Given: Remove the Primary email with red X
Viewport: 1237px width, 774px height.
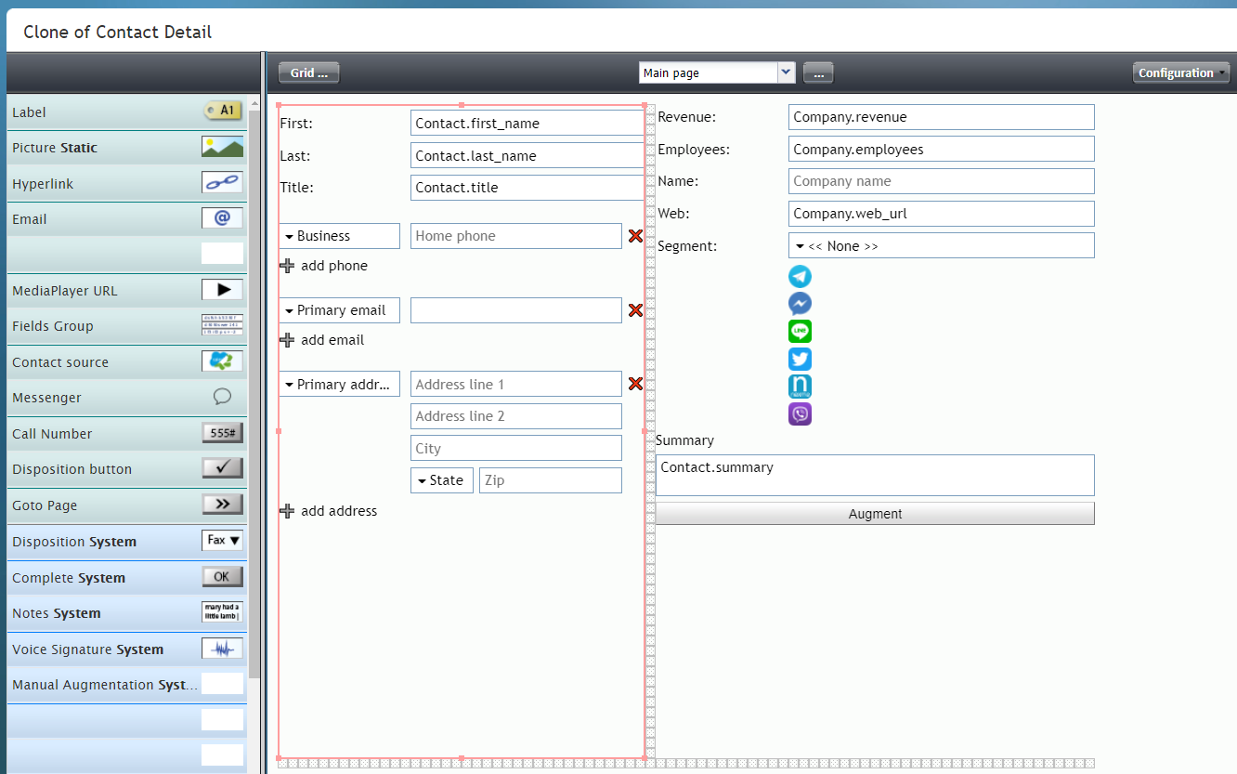Looking at the screenshot, I should click(635, 310).
